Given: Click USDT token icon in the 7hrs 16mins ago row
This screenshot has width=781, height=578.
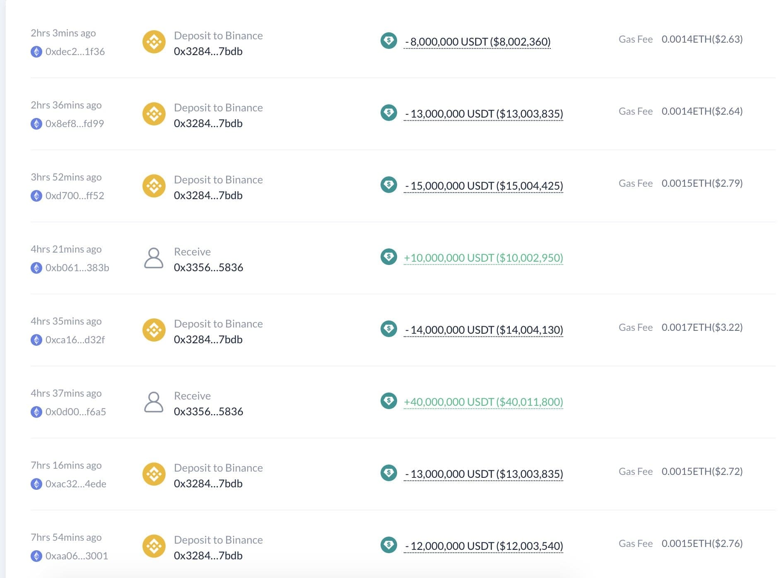Looking at the screenshot, I should tap(389, 473).
